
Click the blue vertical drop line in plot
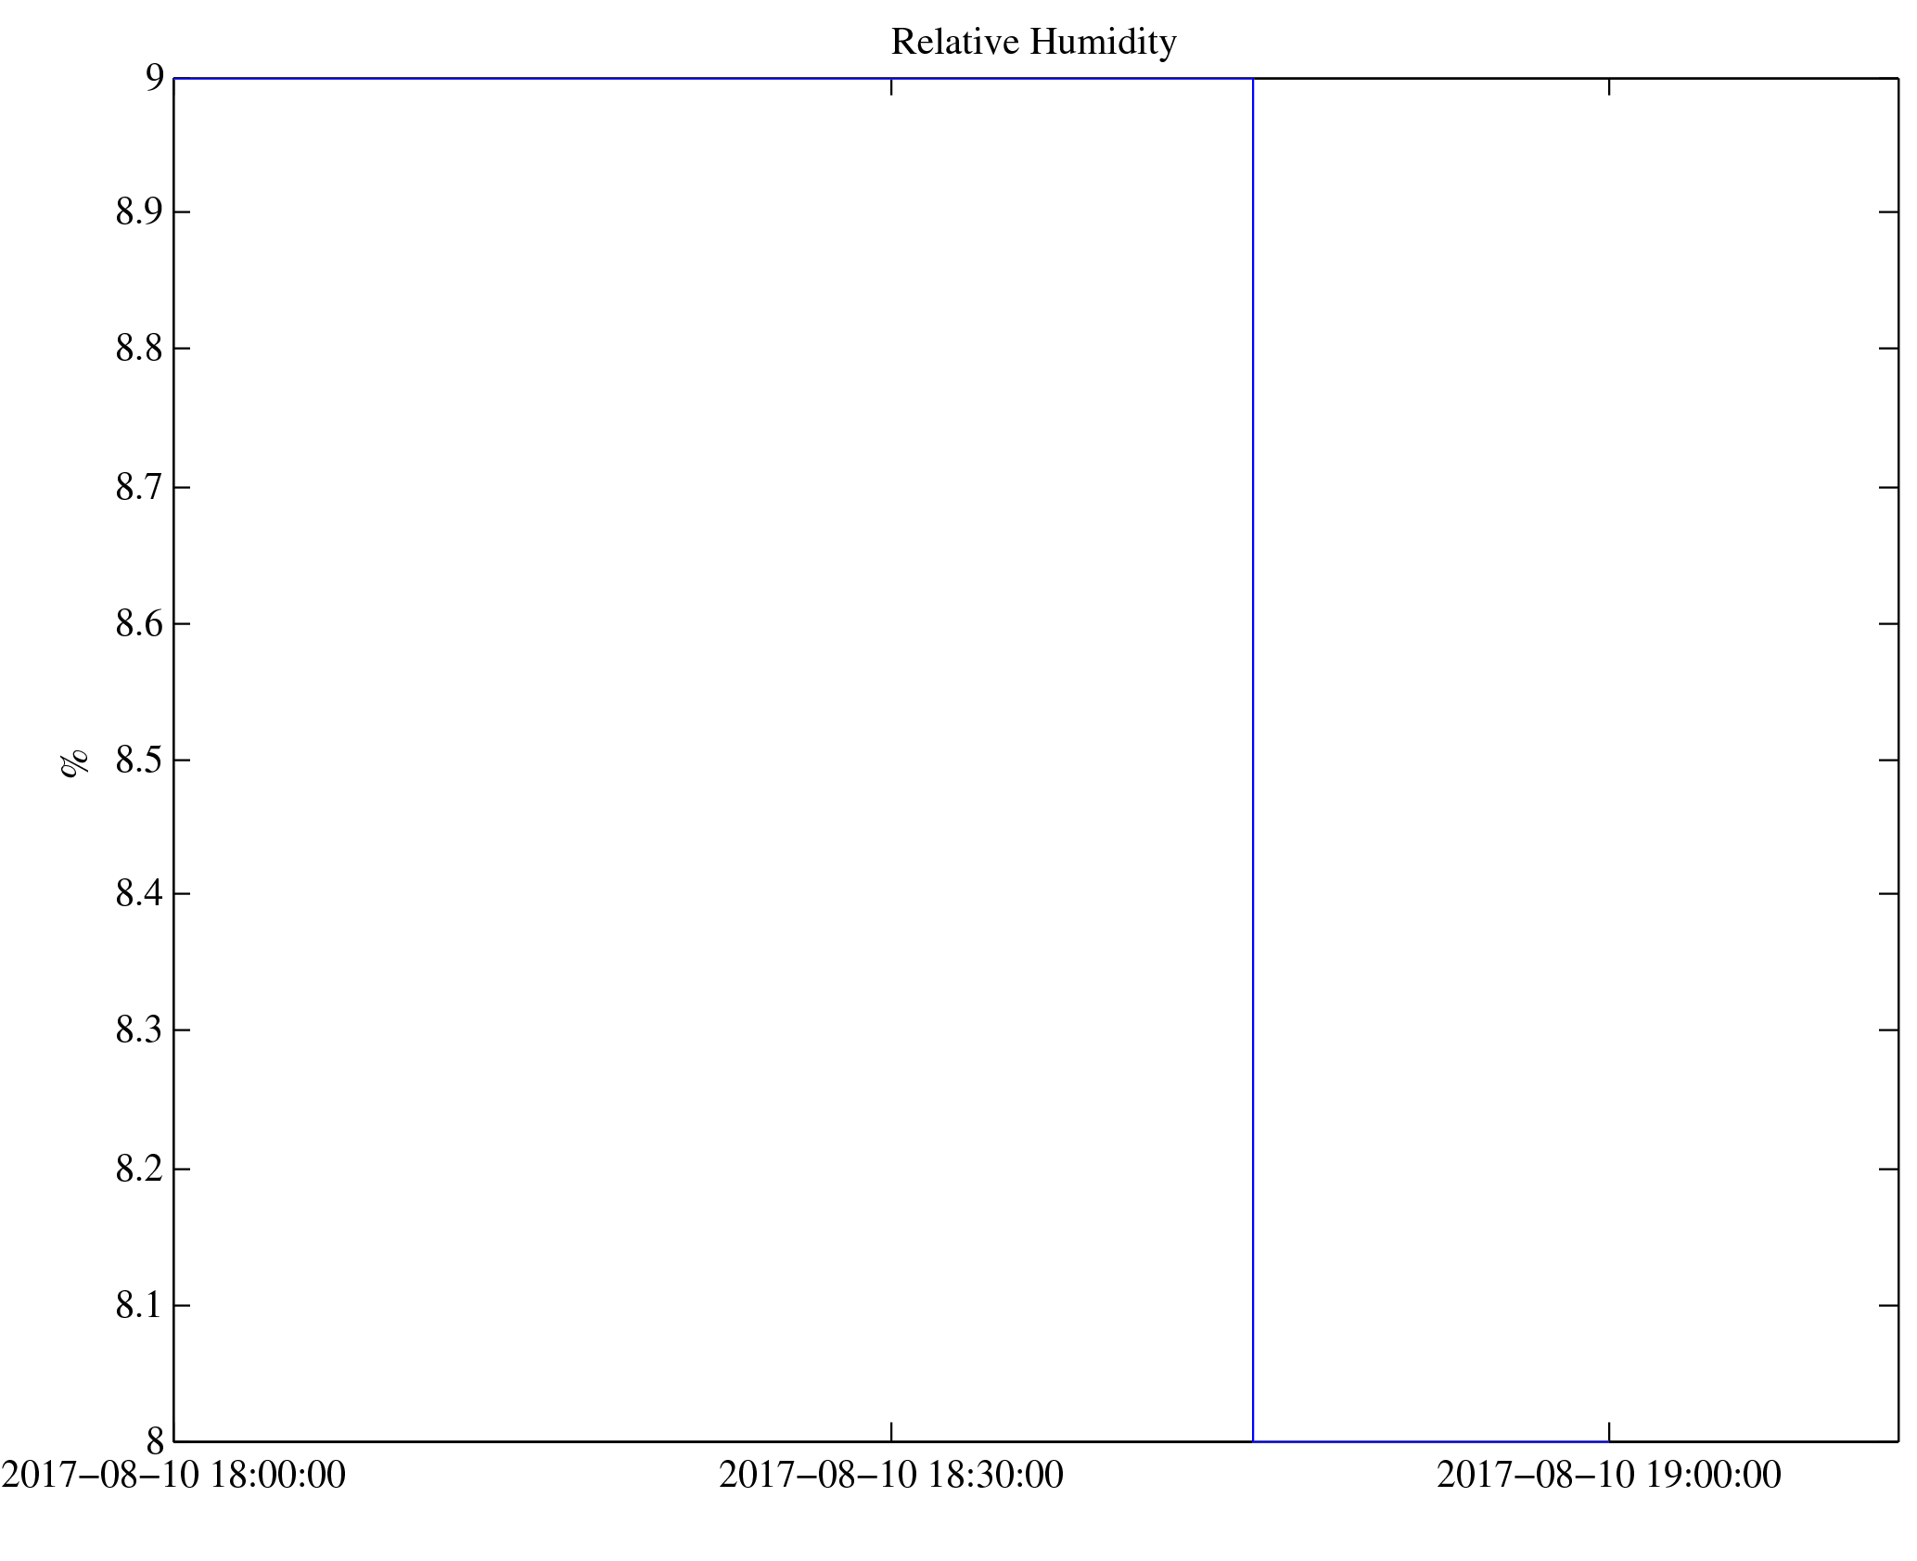pos(1253,760)
